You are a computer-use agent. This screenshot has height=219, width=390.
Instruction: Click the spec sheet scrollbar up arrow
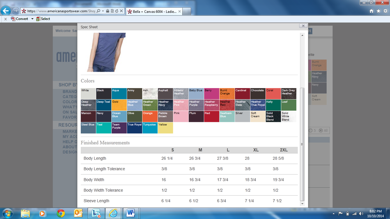(x=302, y=35)
